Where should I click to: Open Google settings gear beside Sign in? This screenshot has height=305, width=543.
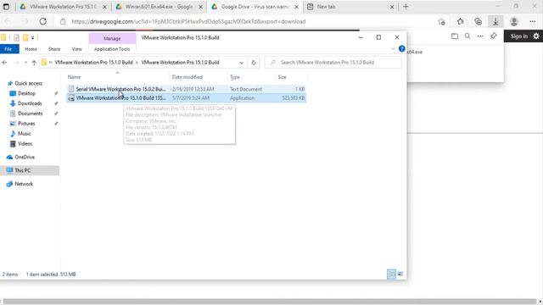(x=536, y=36)
